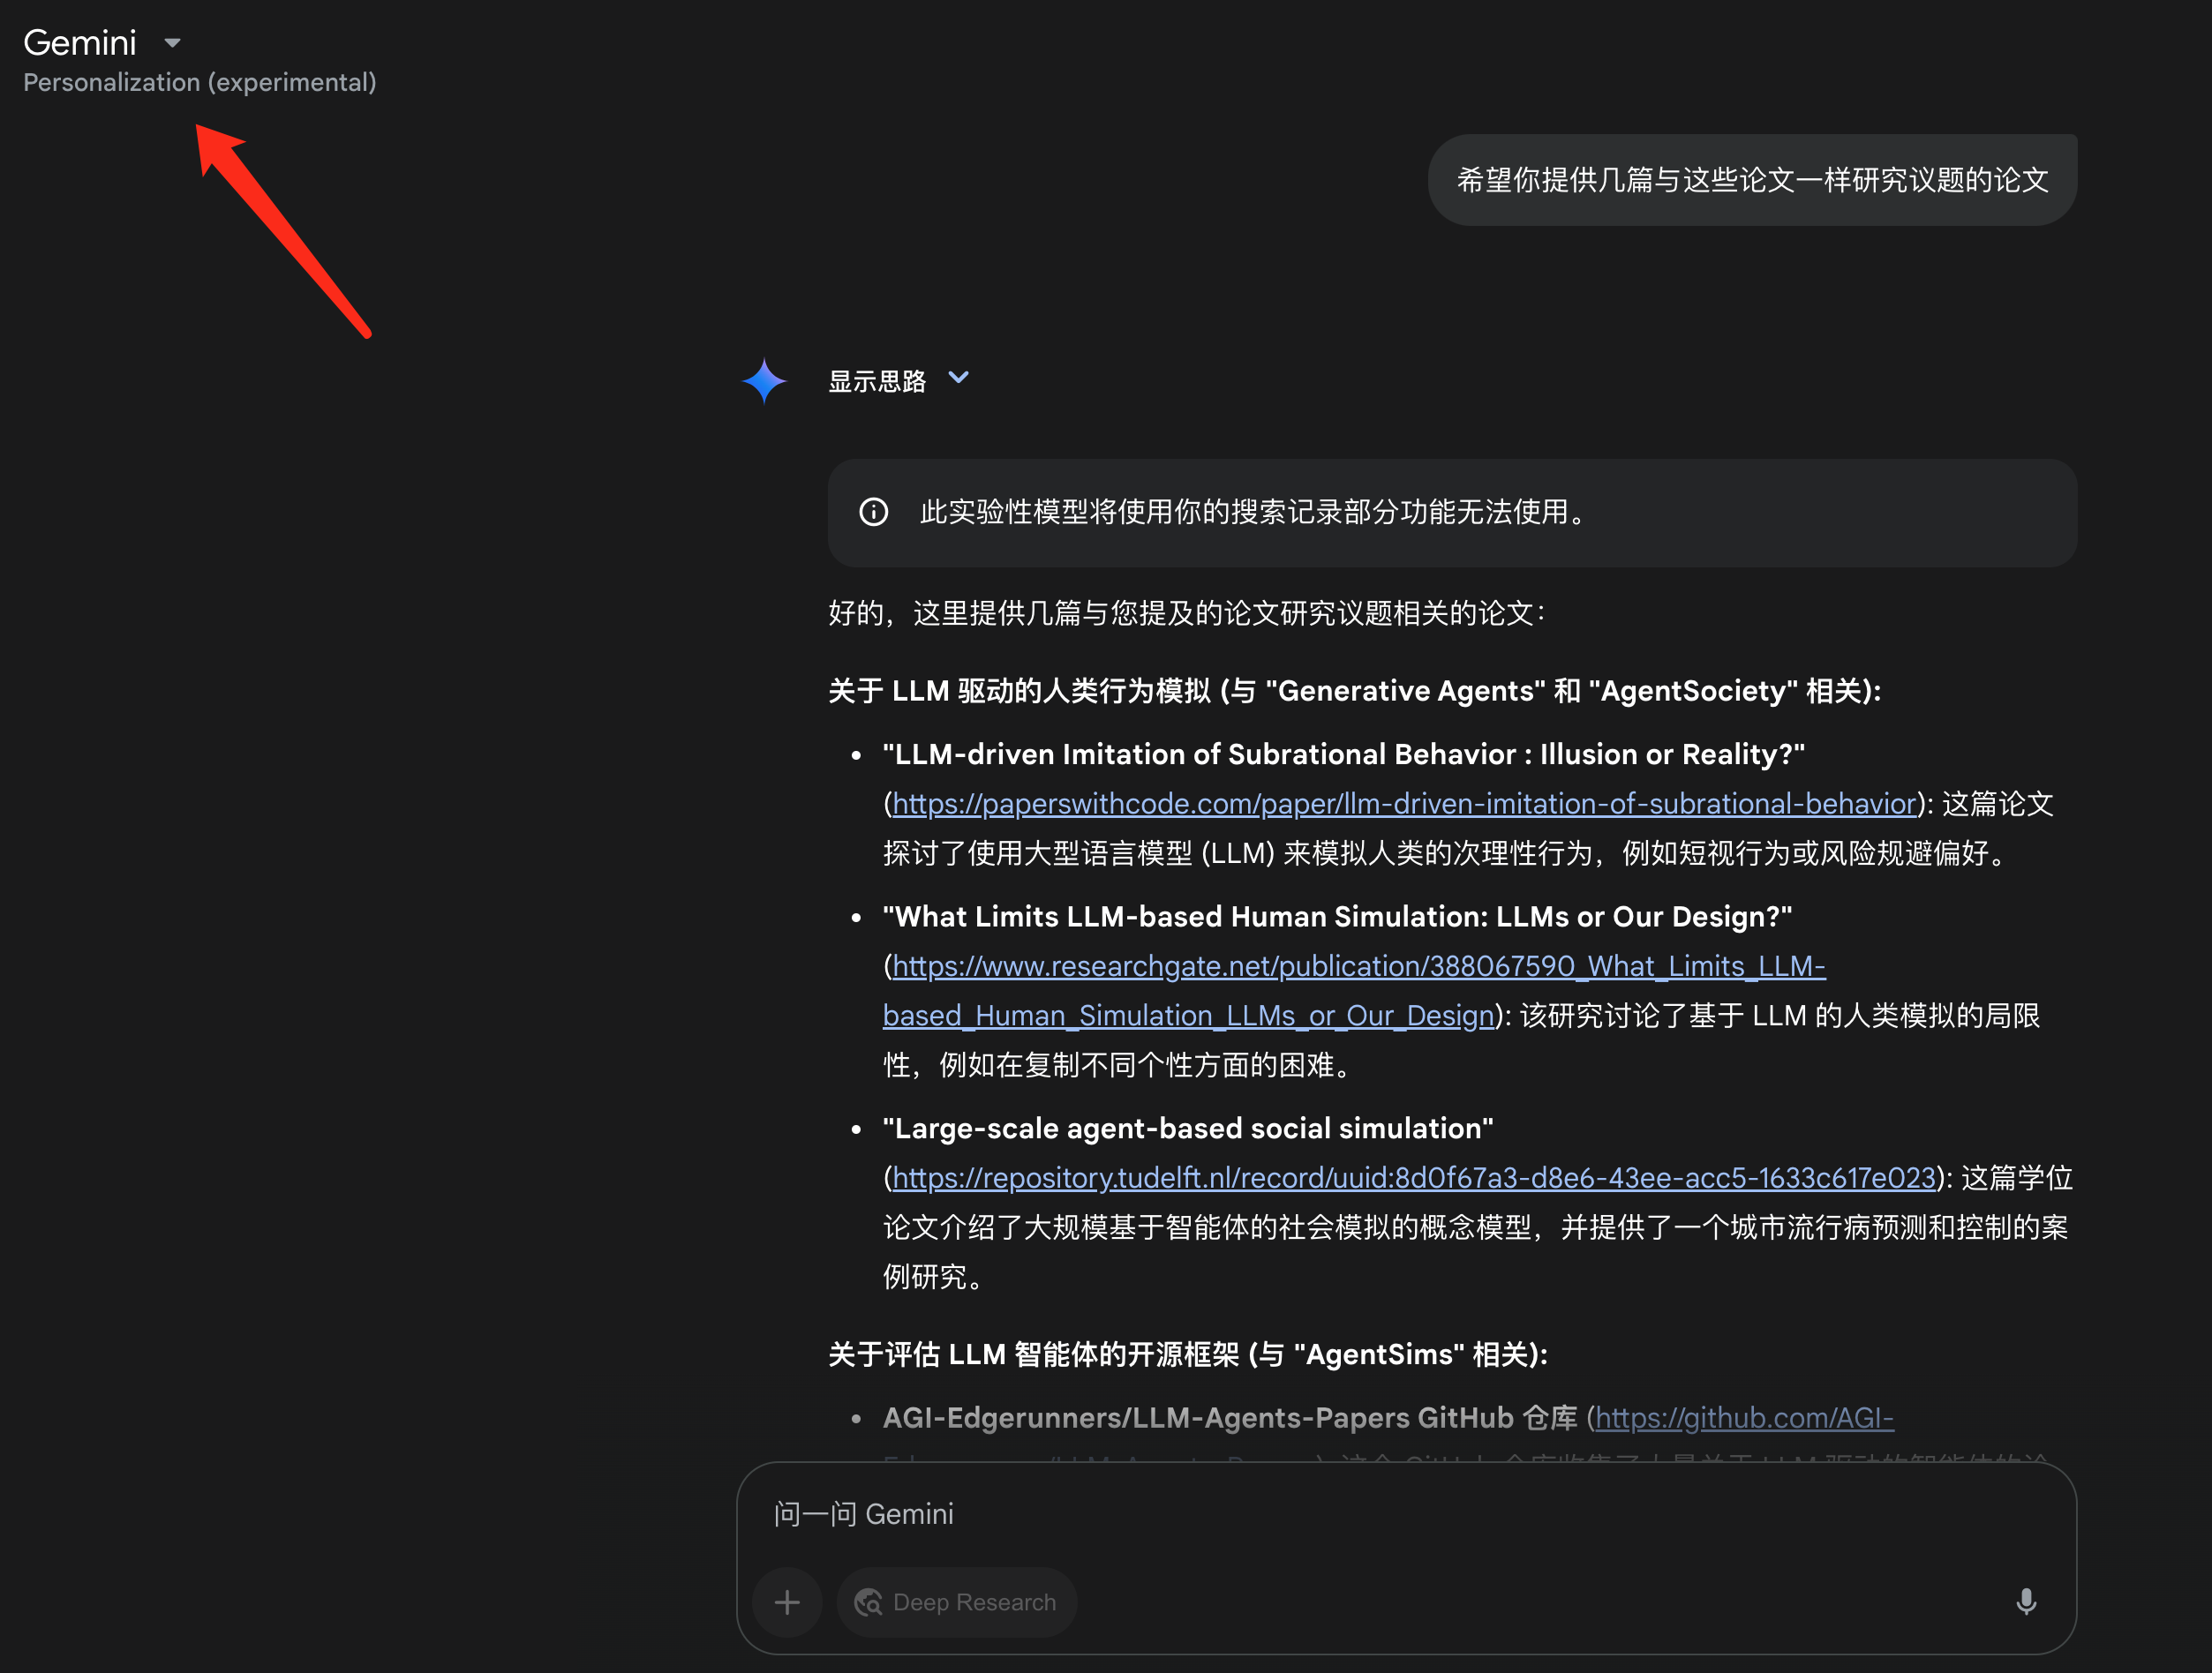Screen dimensions: 2212x1673
Task: Click the title "LLM-driven Imitation of Subrational Behavior"
Action: (1343, 754)
